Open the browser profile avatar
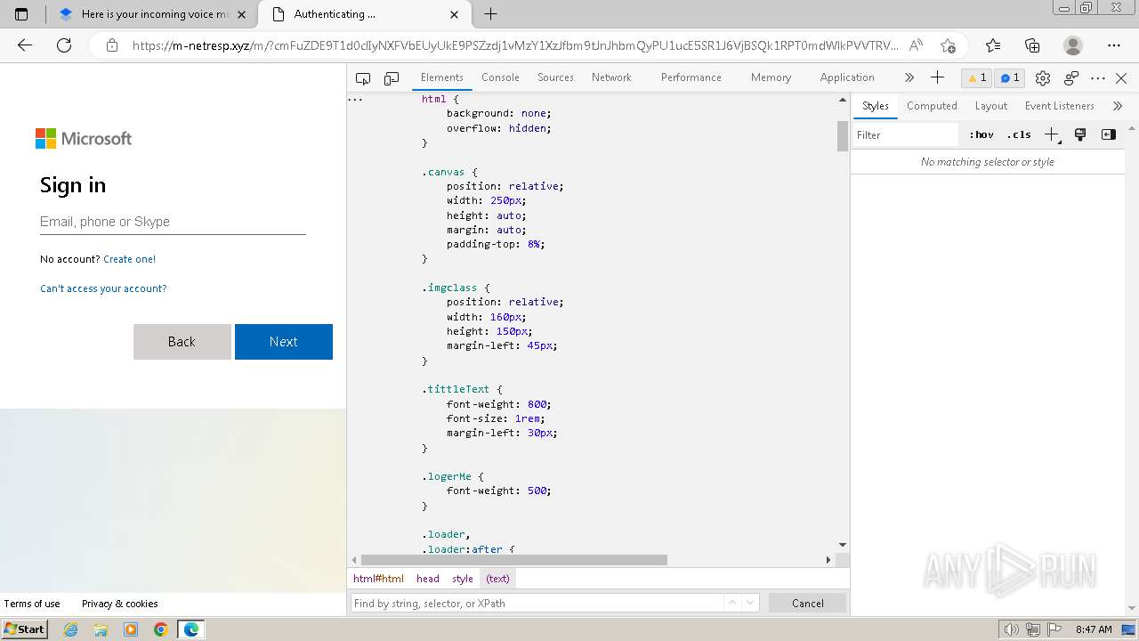This screenshot has width=1139, height=641. 1073,45
